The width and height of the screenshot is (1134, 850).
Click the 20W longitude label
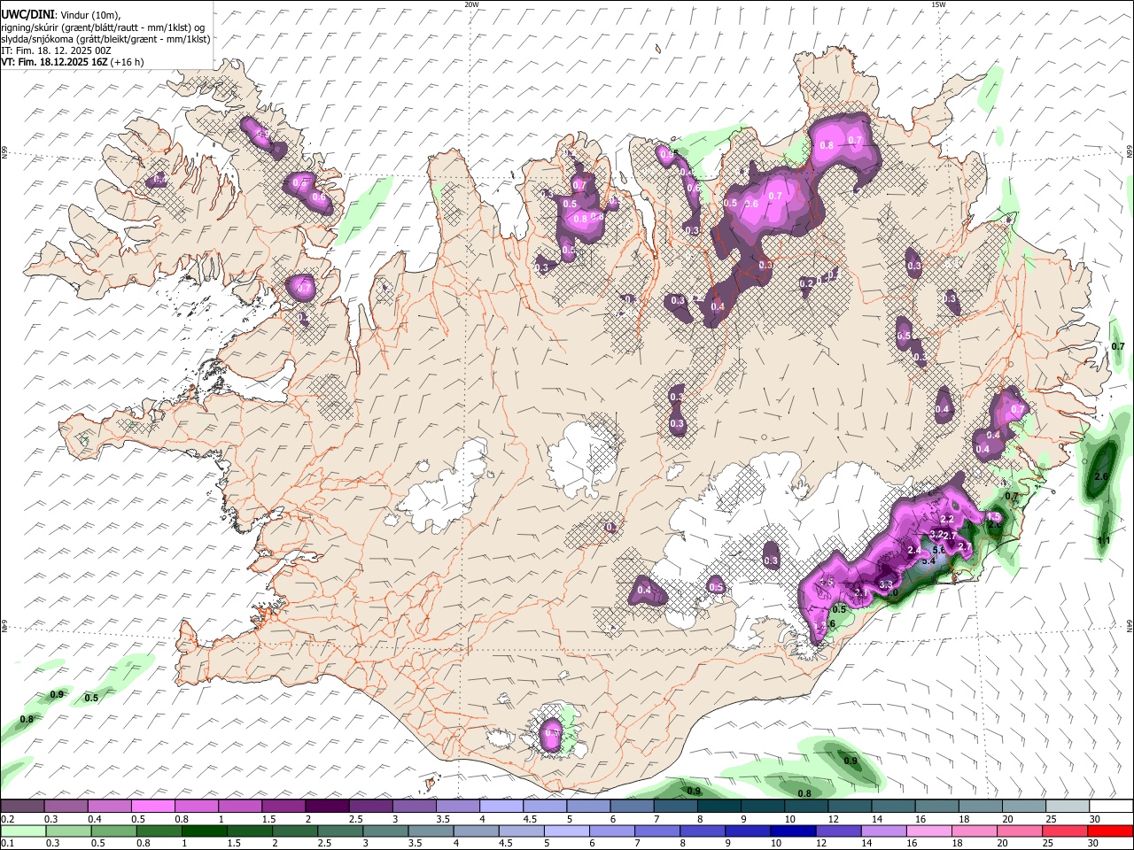click(471, 4)
